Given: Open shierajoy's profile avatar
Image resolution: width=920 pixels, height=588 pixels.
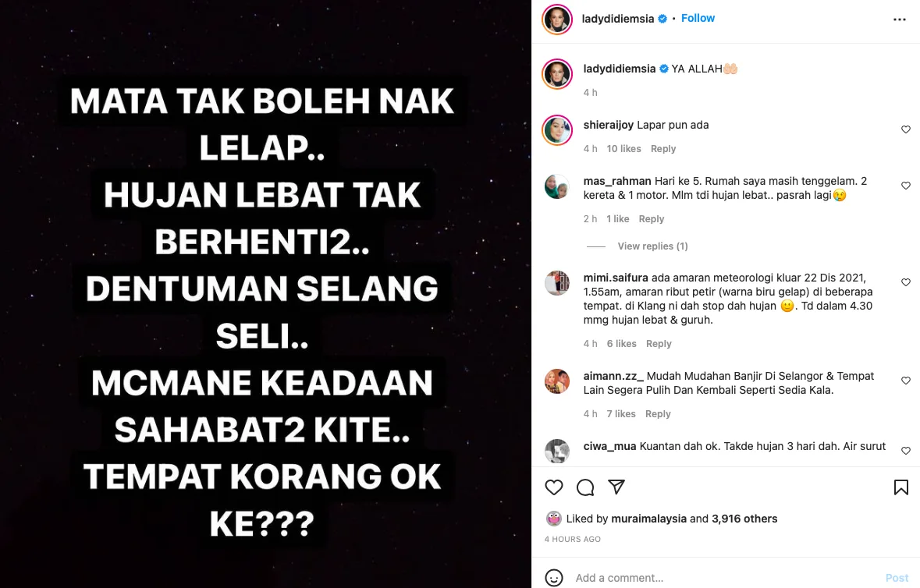Looking at the screenshot, I should click(557, 130).
